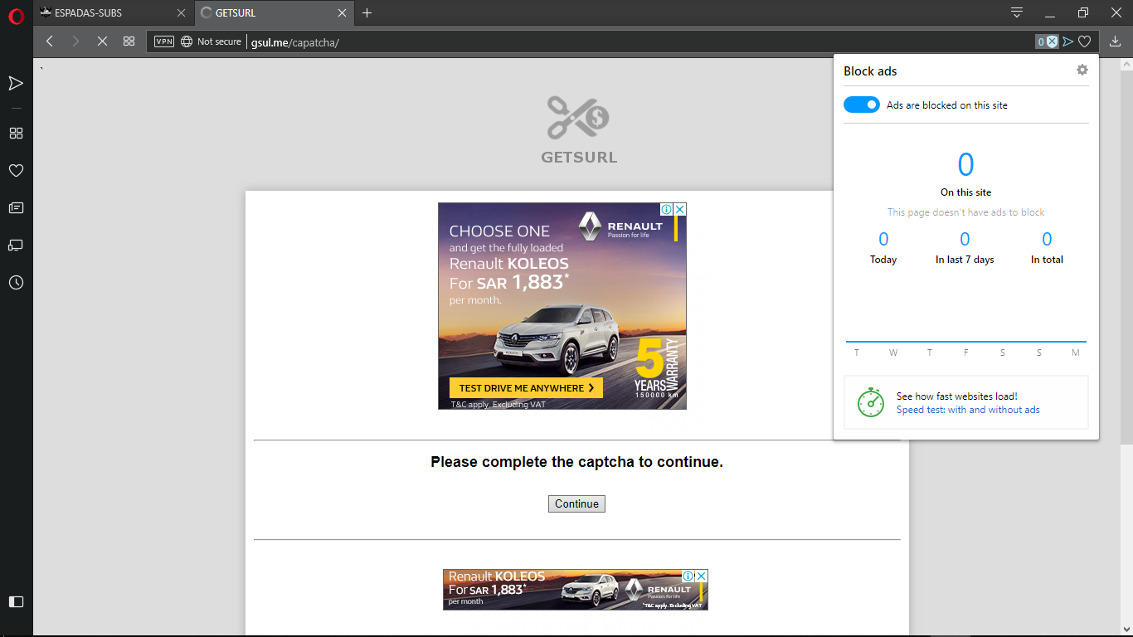Open Tabs panel in sidebar

pyautogui.click(x=16, y=245)
